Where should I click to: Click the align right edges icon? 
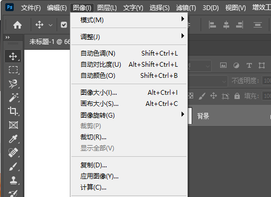[240, 25]
